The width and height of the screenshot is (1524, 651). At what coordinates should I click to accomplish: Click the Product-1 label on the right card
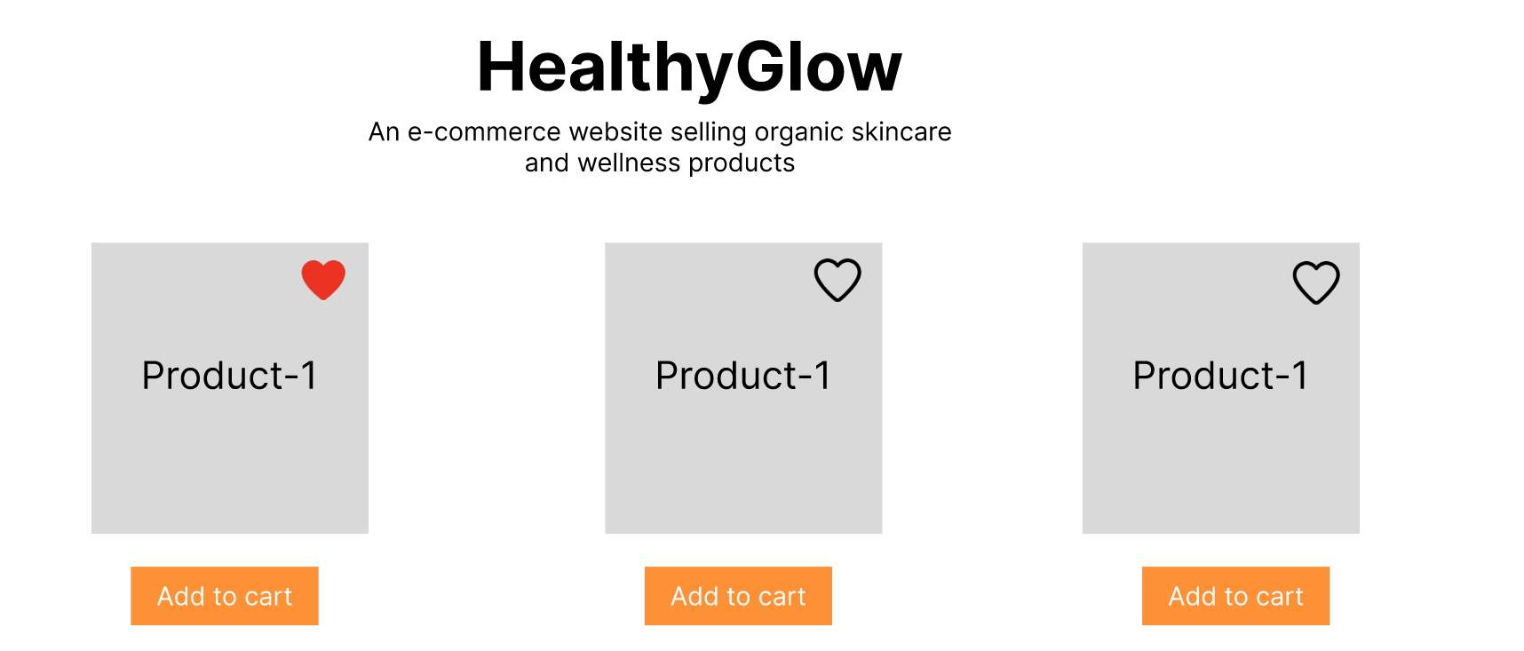pyautogui.click(x=1220, y=376)
